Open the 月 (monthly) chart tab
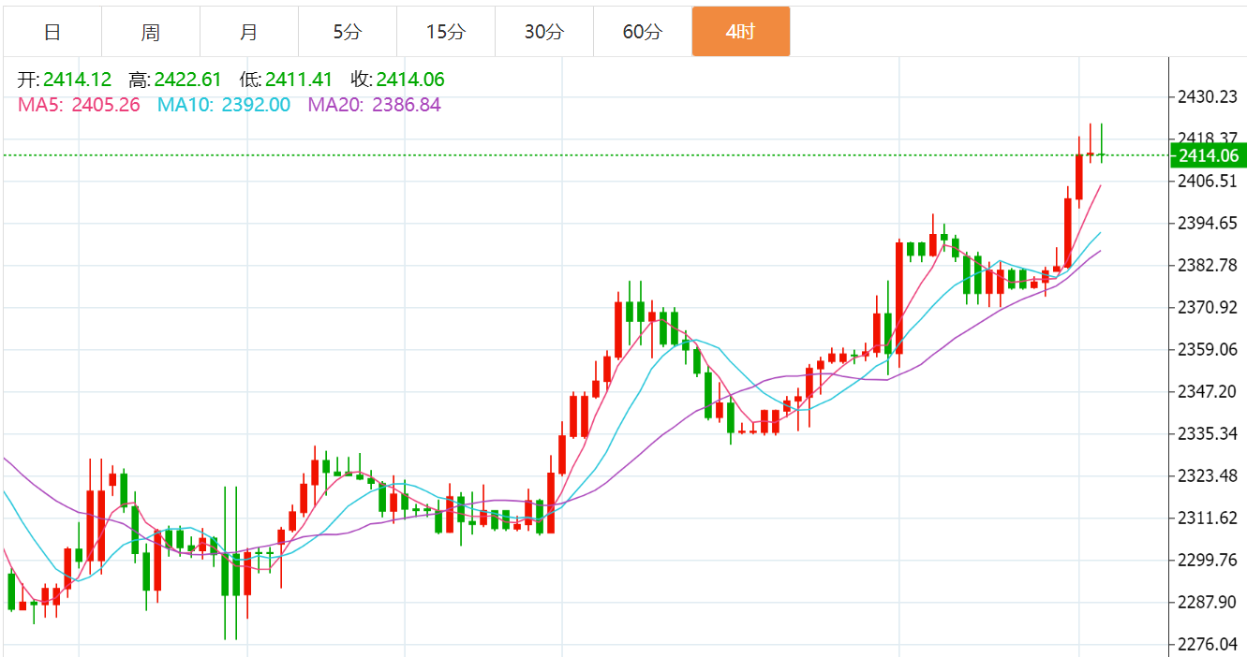The image size is (1247, 657). point(248,32)
